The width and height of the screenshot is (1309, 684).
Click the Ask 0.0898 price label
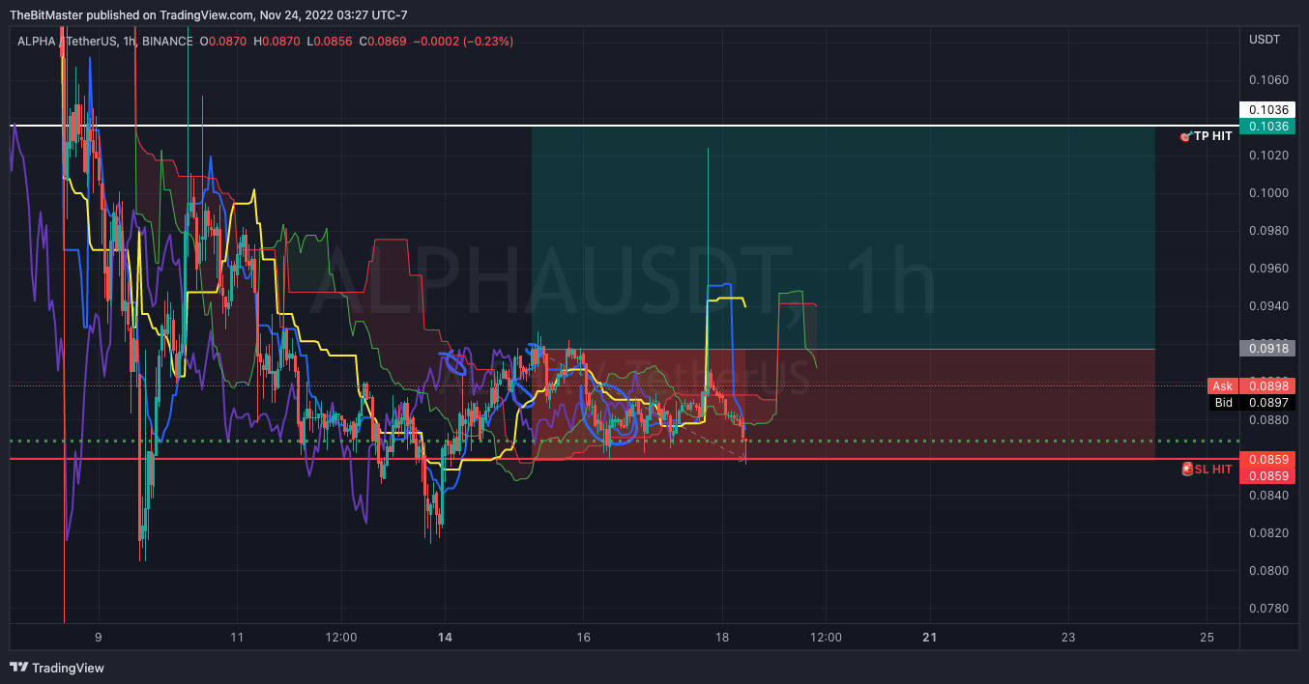[1252, 385]
